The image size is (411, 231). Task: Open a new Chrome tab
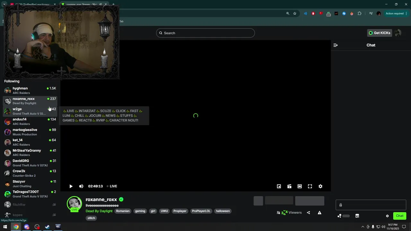(x=113, y=4)
